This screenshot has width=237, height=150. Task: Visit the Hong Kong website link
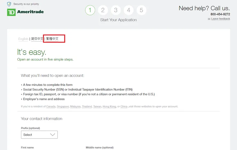[x=109, y=107]
